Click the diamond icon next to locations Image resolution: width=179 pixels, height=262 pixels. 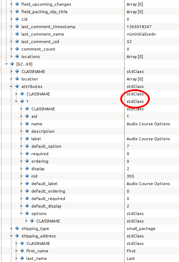(x=17, y=56)
